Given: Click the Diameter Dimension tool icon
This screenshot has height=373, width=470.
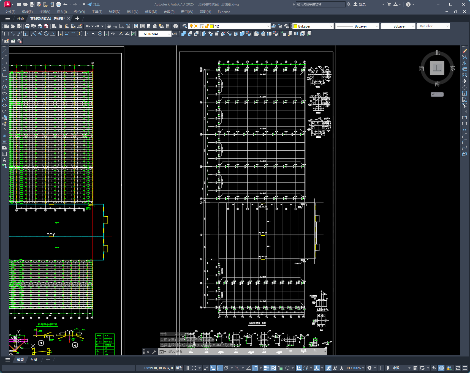Looking at the screenshot, I should (46, 34).
